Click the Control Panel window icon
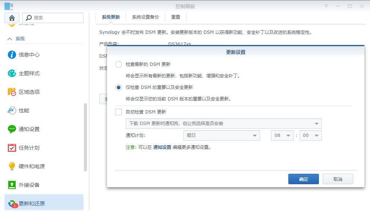Viewport: 370px width, 211px height. (x=9, y=6)
